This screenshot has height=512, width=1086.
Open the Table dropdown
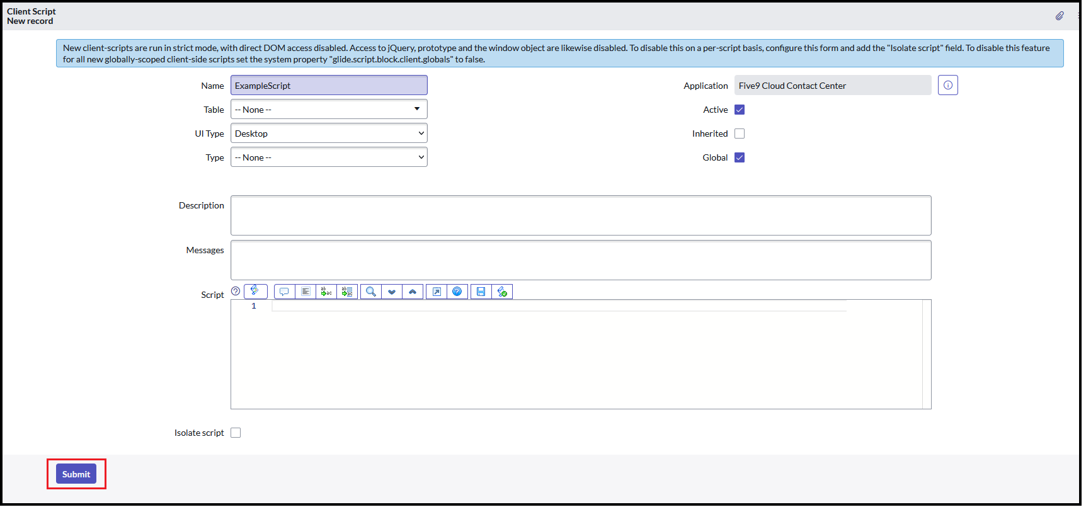(x=329, y=109)
